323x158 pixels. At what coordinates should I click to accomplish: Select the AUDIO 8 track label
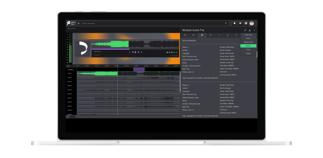tap(69, 102)
